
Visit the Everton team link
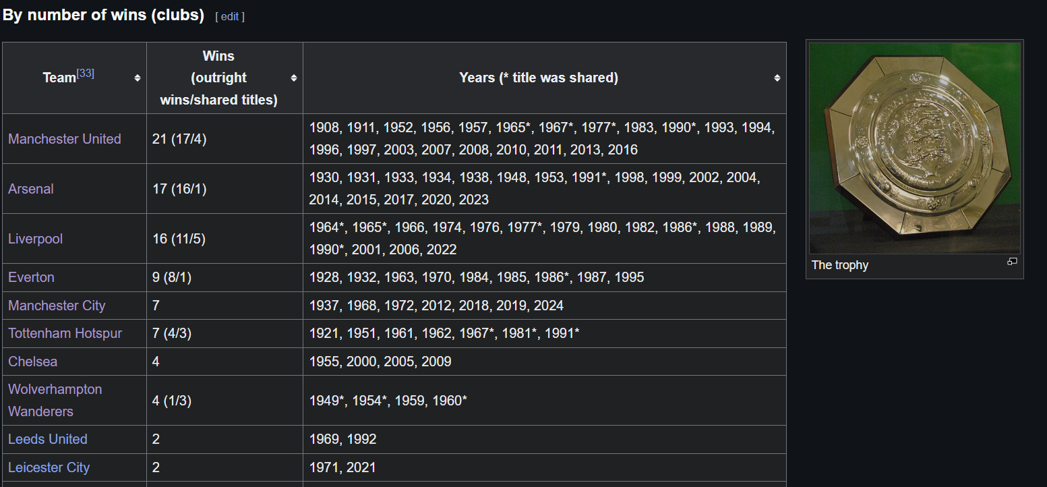[x=31, y=277]
